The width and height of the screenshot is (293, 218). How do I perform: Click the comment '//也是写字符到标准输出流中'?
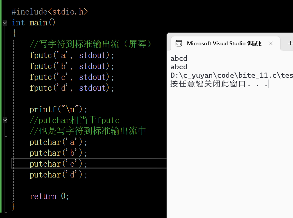(88, 131)
